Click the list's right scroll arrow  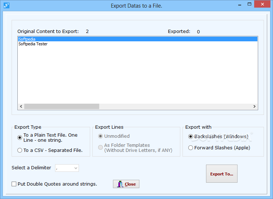tap(255, 106)
